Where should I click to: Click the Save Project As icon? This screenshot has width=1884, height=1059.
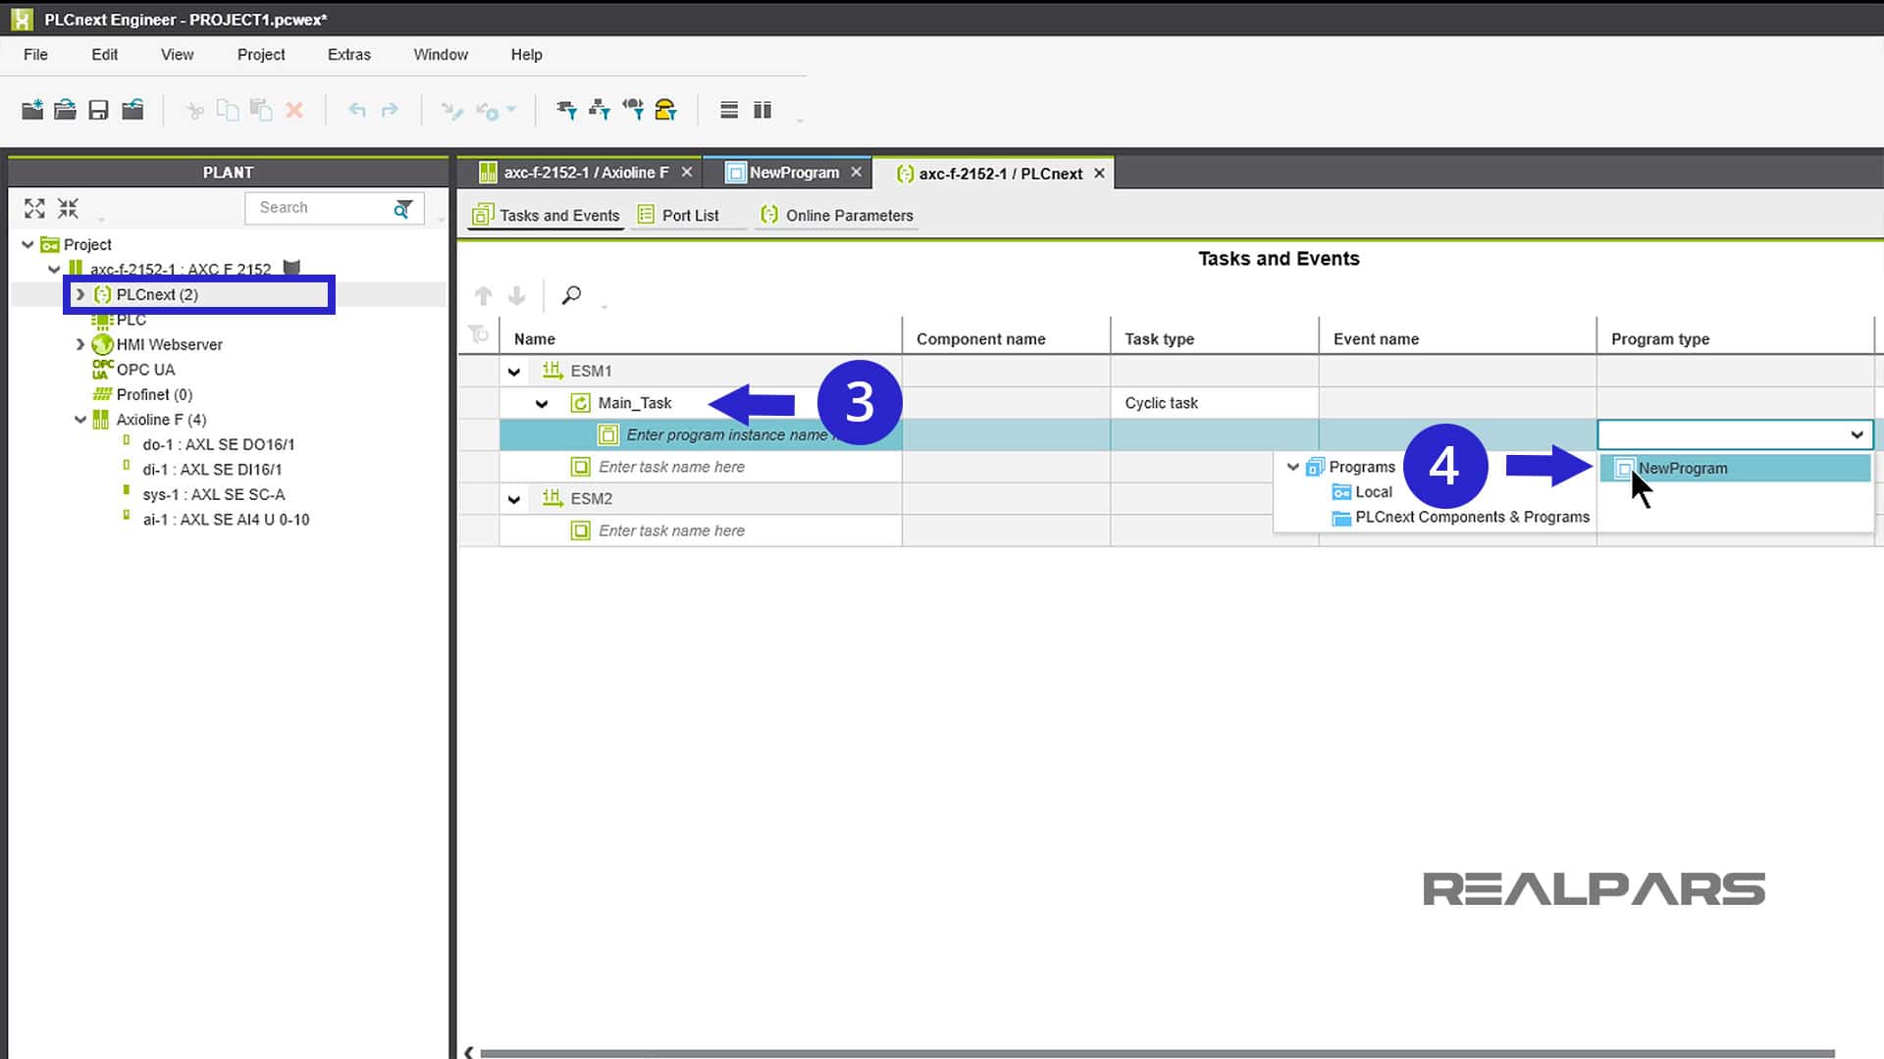click(132, 110)
